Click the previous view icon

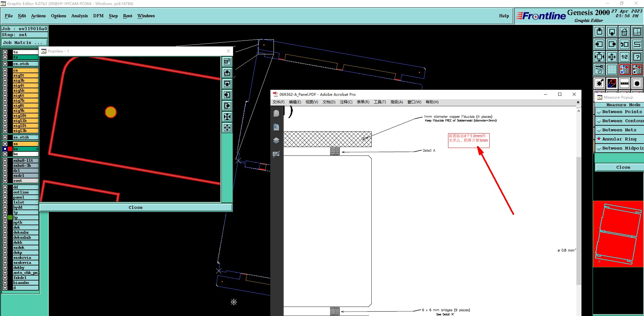pyautogui.click(x=625, y=44)
